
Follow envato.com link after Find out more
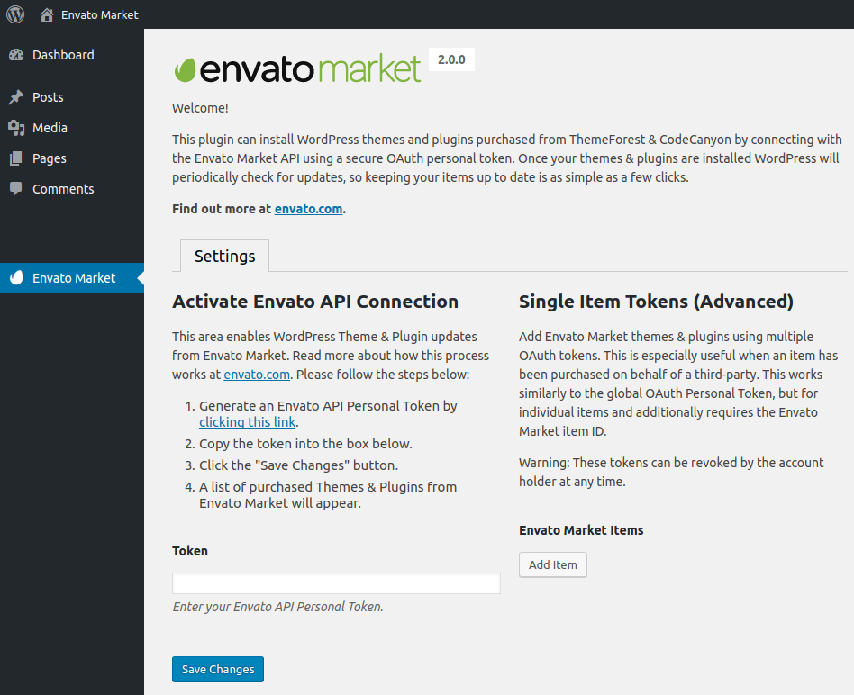pyautogui.click(x=308, y=209)
